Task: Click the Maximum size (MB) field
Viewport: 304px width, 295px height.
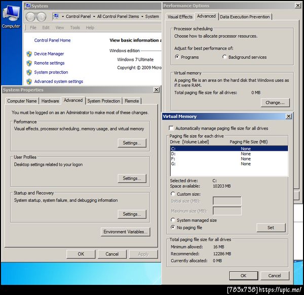Action: (x=227, y=211)
